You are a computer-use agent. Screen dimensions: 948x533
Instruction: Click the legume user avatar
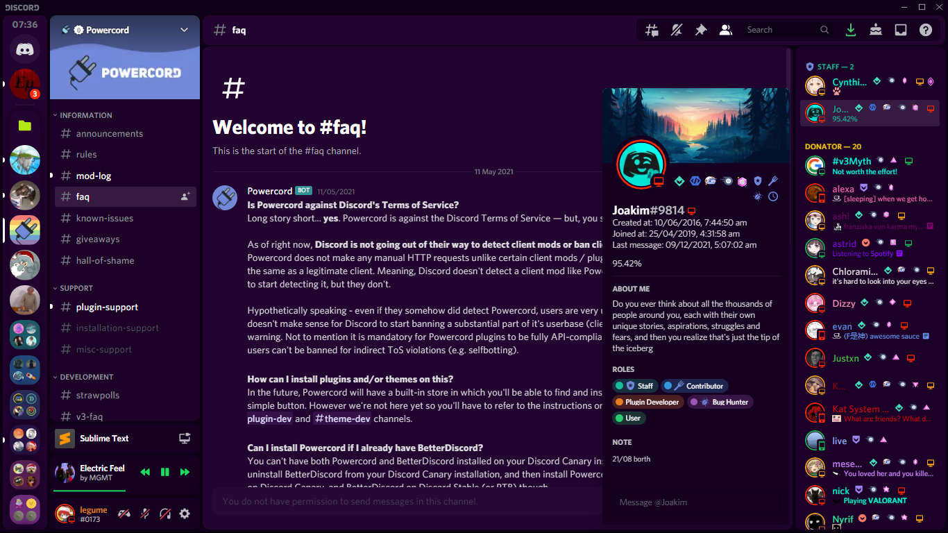65,514
